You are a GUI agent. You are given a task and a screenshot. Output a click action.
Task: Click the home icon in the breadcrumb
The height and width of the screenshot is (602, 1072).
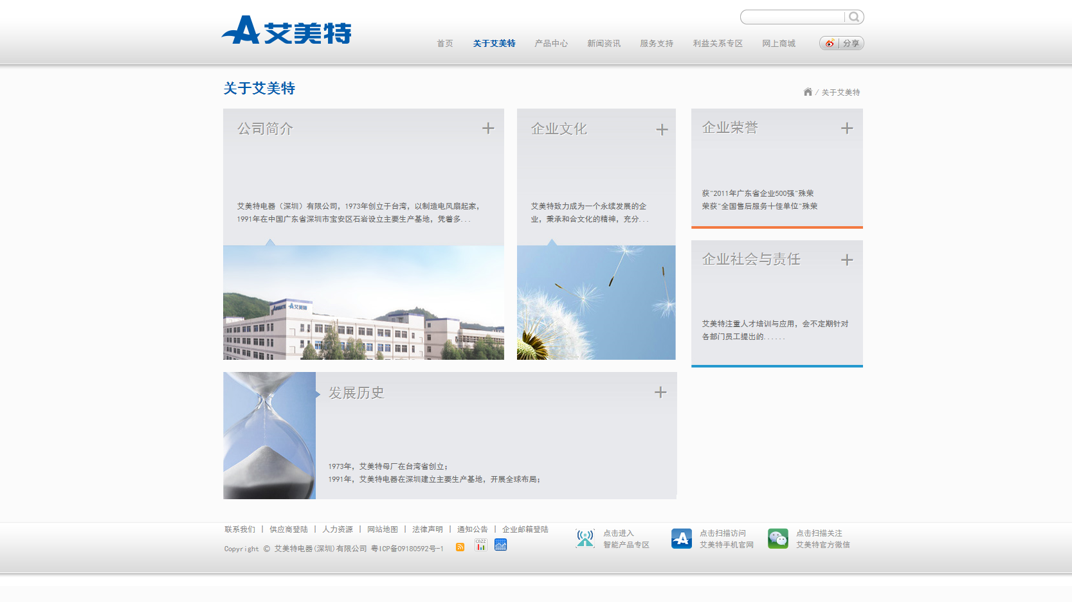[808, 92]
